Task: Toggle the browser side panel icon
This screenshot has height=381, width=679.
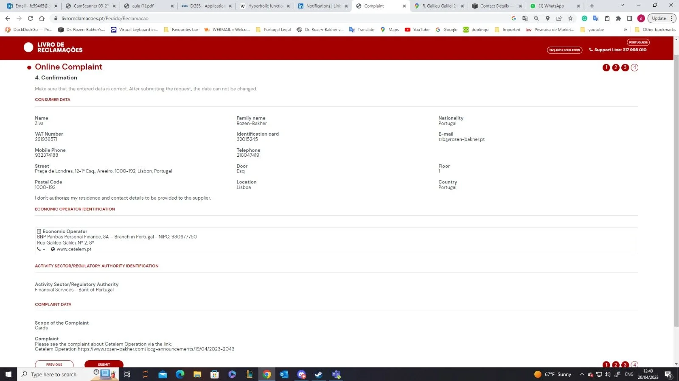Action: (x=630, y=18)
